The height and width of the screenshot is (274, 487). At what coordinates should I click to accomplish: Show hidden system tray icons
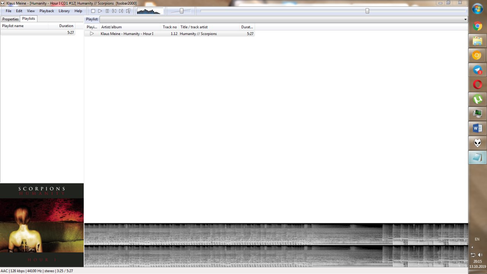coord(473,247)
